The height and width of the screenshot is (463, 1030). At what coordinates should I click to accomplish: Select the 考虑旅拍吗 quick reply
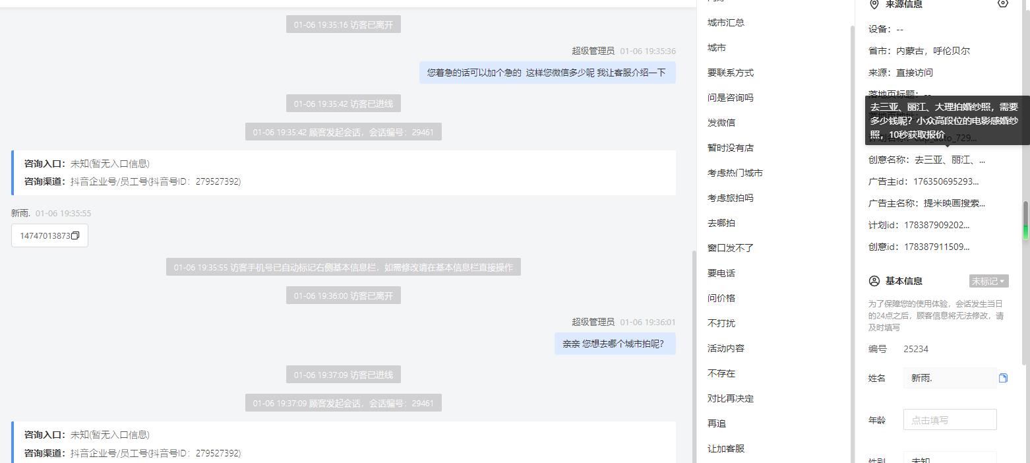click(x=731, y=198)
